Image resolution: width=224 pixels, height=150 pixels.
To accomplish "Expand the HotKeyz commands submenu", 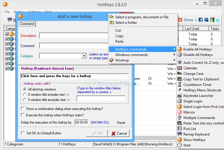I will tap(143, 49).
